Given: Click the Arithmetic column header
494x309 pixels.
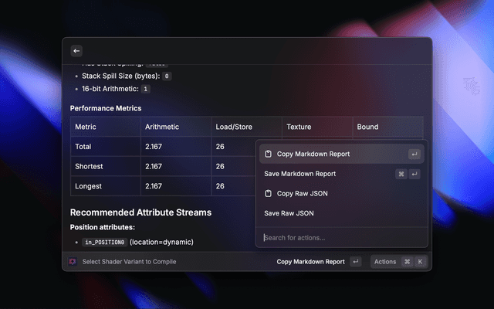Looking at the screenshot, I should tap(161, 127).
